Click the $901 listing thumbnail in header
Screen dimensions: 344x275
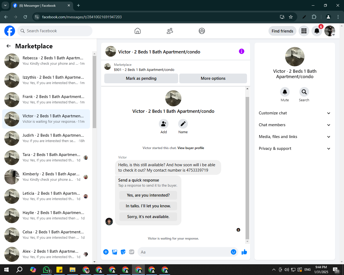pyautogui.click(x=107, y=67)
